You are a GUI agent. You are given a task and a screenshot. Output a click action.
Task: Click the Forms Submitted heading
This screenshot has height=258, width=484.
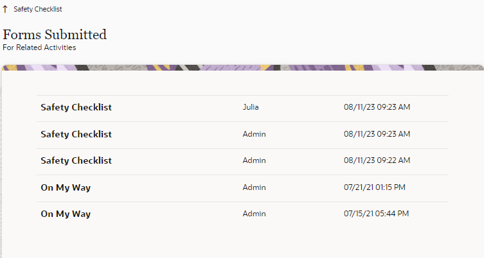point(55,35)
